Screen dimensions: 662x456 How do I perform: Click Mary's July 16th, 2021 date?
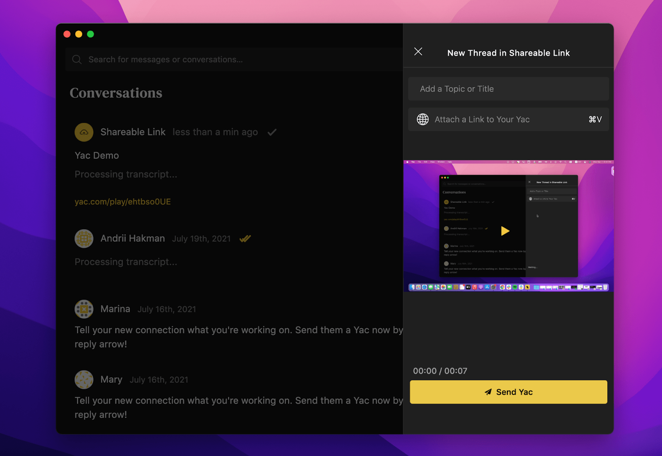[159, 380]
